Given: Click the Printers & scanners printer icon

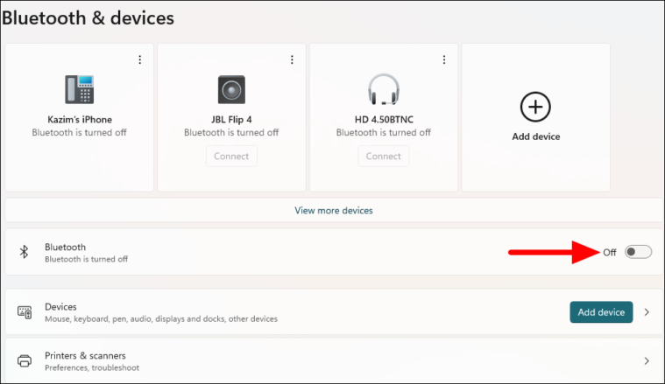Looking at the screenshot, I should pos(25,360).
